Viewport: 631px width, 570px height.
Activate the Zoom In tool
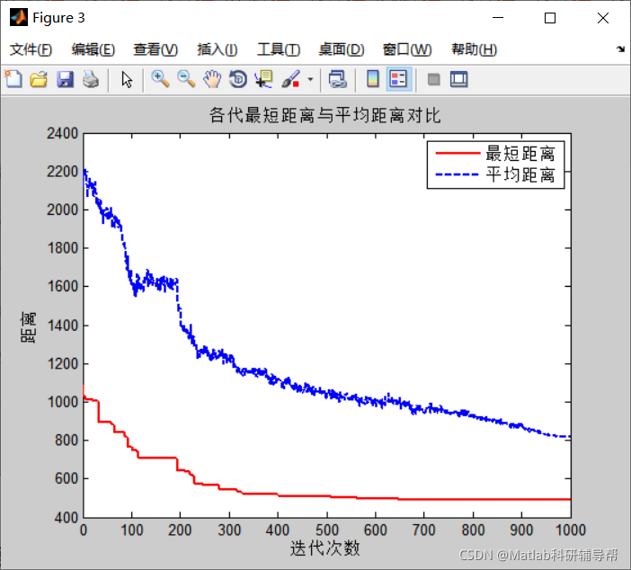(160, 79)
